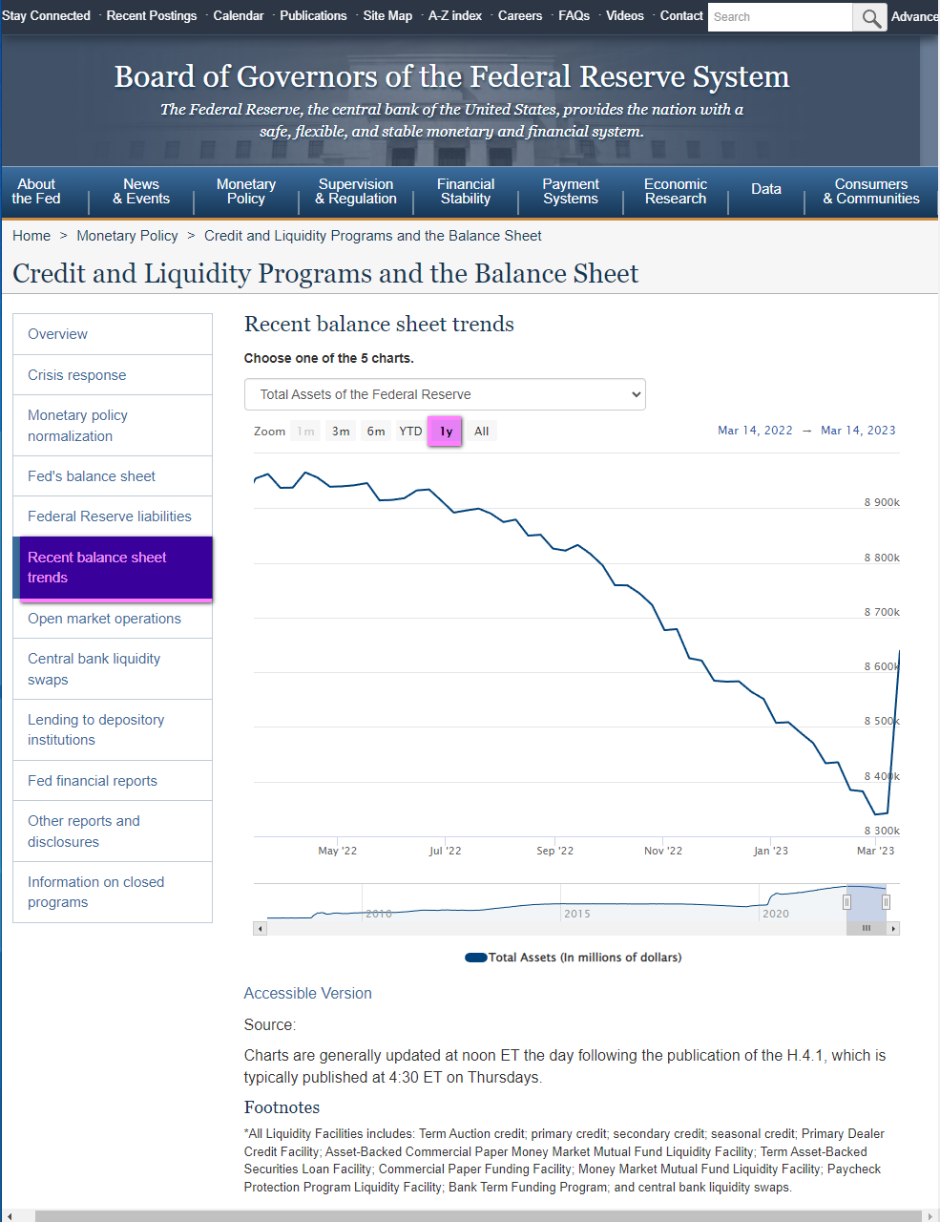Select Fed's balance sheet sidebar item
Viewport: 940px width, 1222px height.
point(113,476)
